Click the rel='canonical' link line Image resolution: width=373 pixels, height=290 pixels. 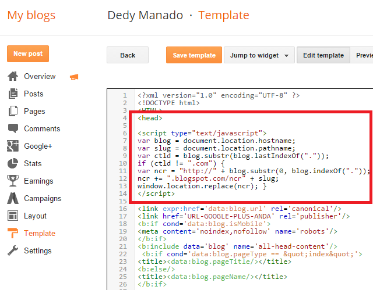tap(240, 209)
